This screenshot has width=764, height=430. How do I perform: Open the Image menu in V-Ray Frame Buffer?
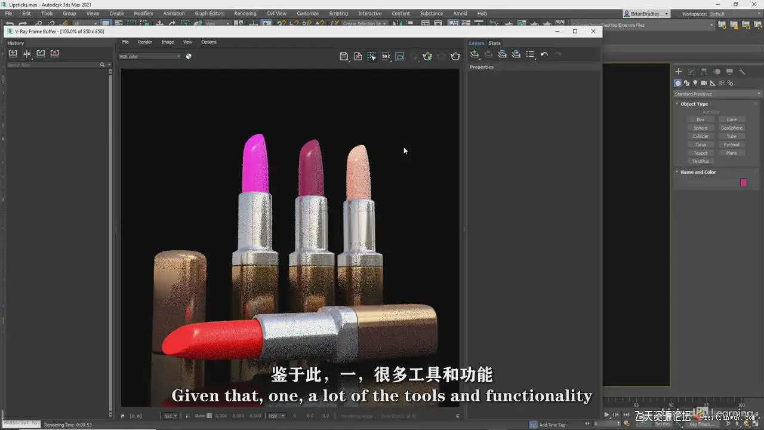point(168,42)
